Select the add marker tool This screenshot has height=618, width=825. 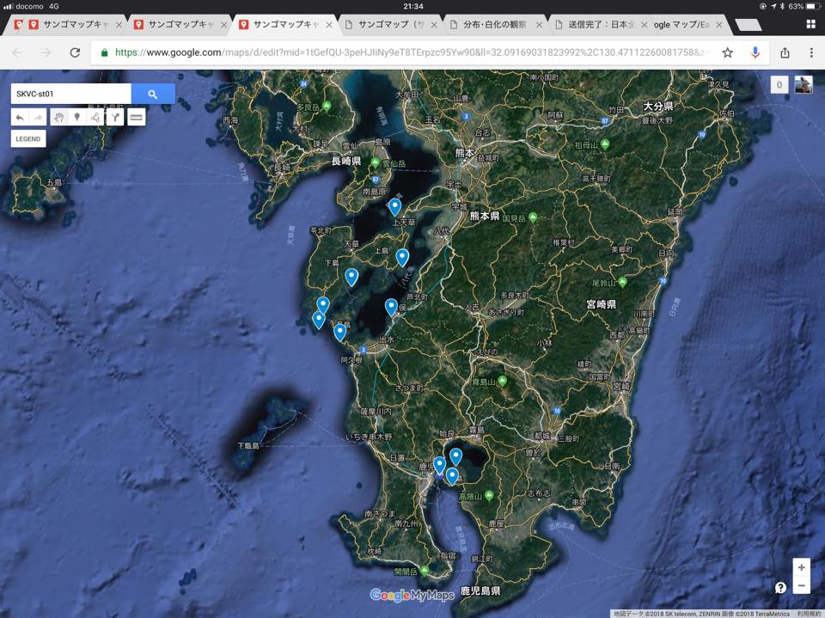tap(77, 117)
